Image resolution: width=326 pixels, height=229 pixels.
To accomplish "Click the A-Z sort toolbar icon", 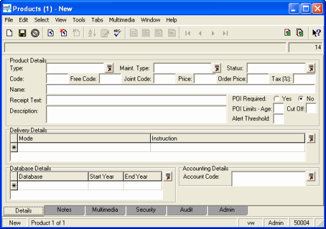I will tap(92, 33).
